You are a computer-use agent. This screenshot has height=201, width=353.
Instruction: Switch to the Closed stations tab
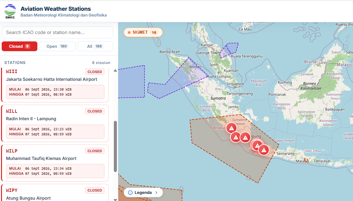(20, 46)
